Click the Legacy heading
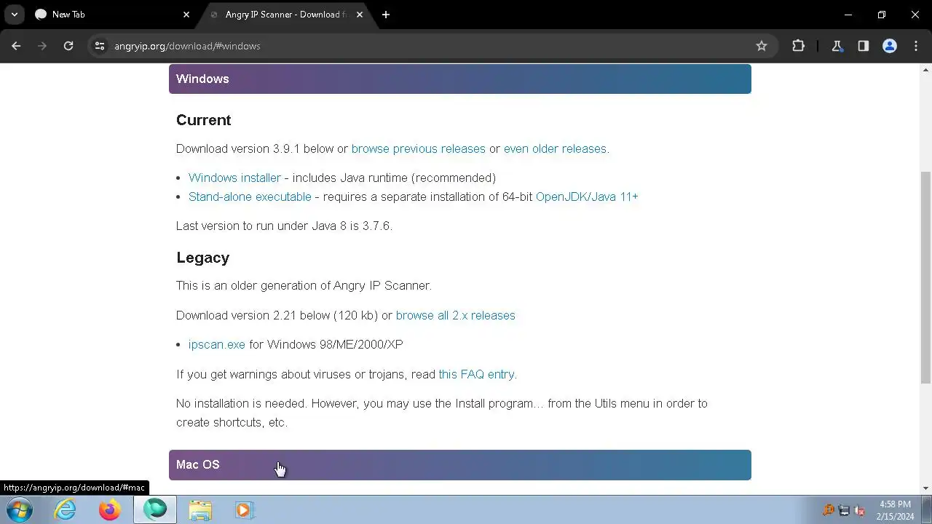Viewport: 932px width, 524px height. pyautogui.click(x=202, y=258)
